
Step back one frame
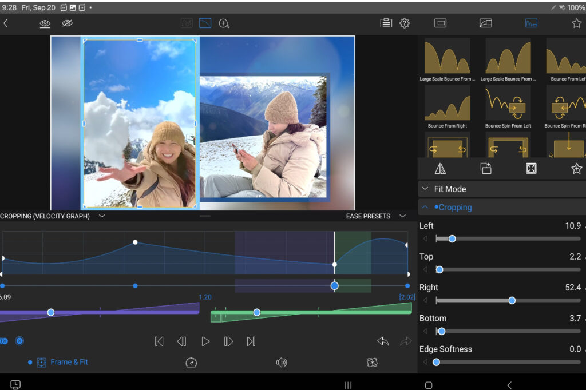click(181, 341)
